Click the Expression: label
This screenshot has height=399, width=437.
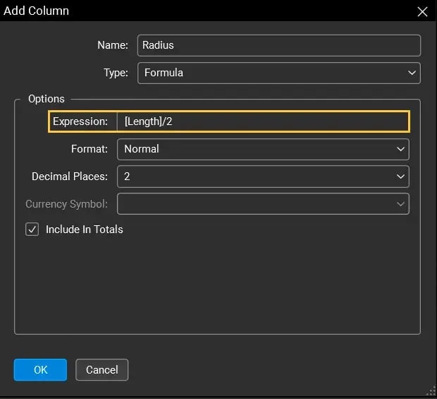[x=80, y=121]
